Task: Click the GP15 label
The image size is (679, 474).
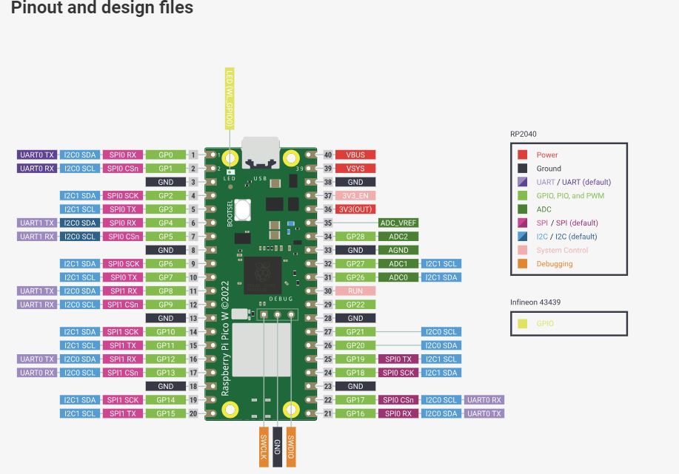Action: click(x=165, y=413)
